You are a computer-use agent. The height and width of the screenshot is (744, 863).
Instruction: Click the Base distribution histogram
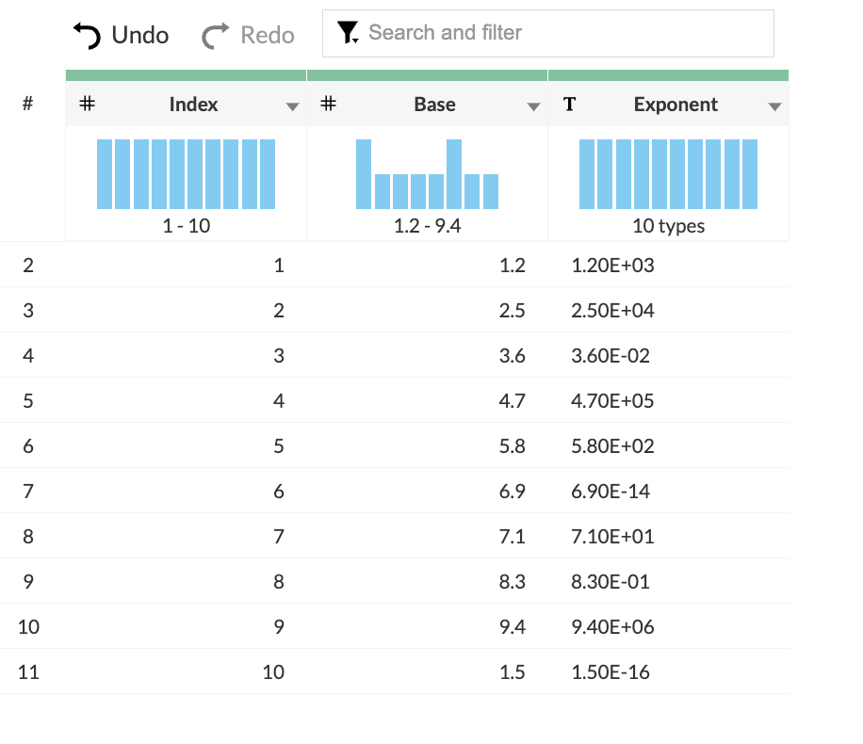[x=427, y=174]
